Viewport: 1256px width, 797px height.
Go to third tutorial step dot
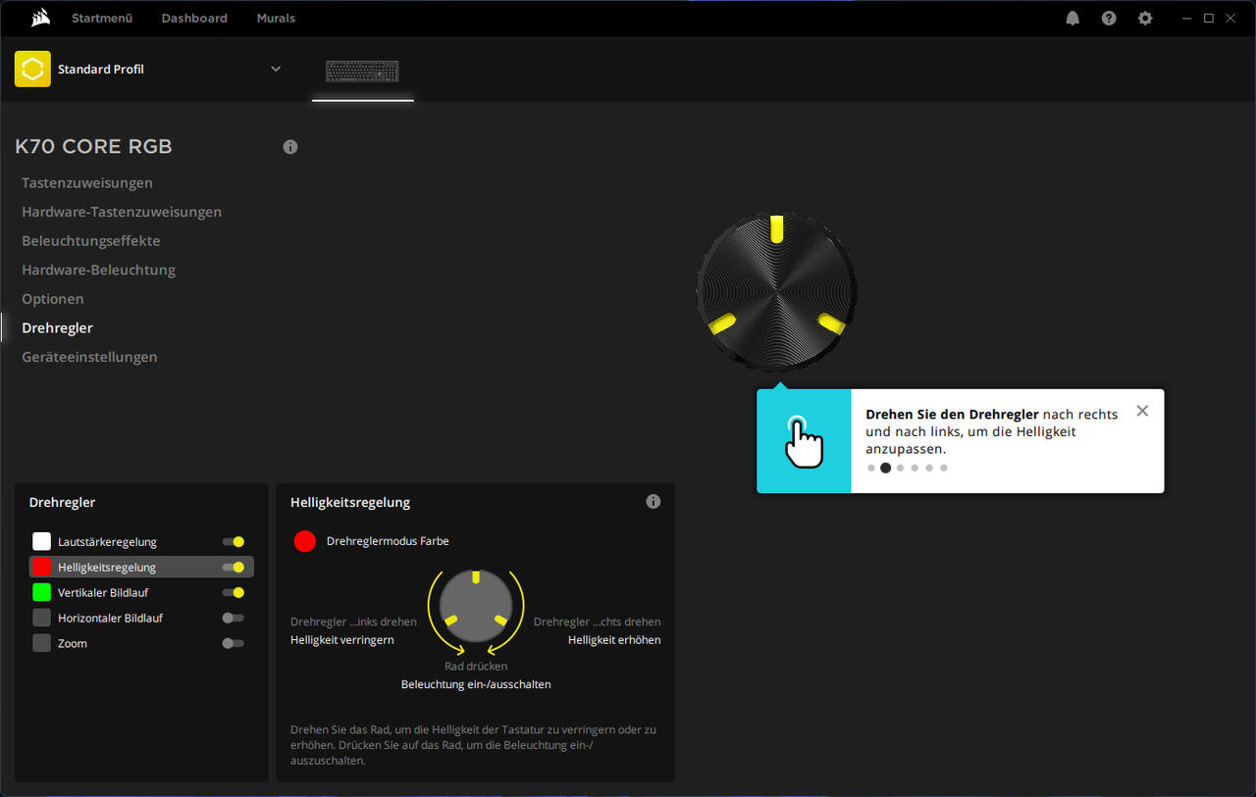pyautogui.click(x=900, y=468)
